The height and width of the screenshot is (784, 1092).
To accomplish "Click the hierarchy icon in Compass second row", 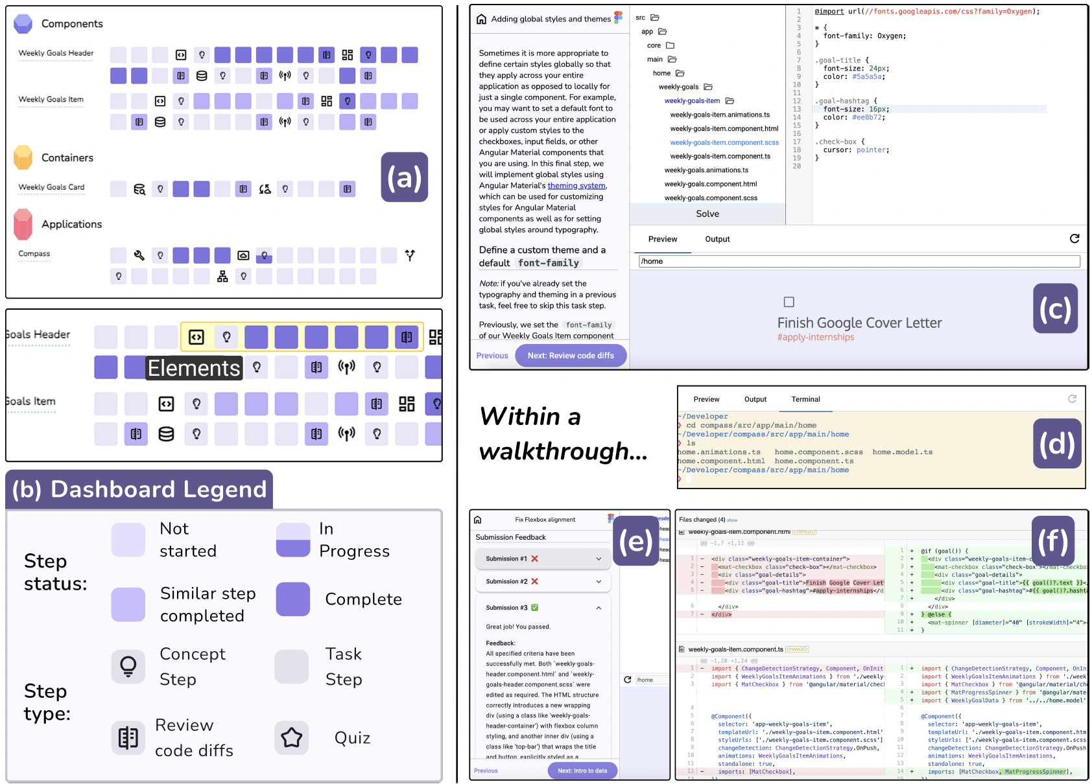I will [222, 277].
